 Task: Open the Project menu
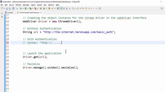(39, 5)
